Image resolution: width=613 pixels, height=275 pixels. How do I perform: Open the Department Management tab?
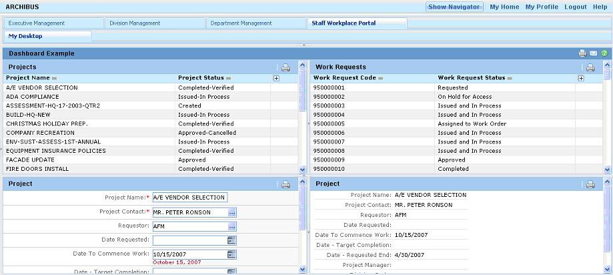tap(241, 23)
